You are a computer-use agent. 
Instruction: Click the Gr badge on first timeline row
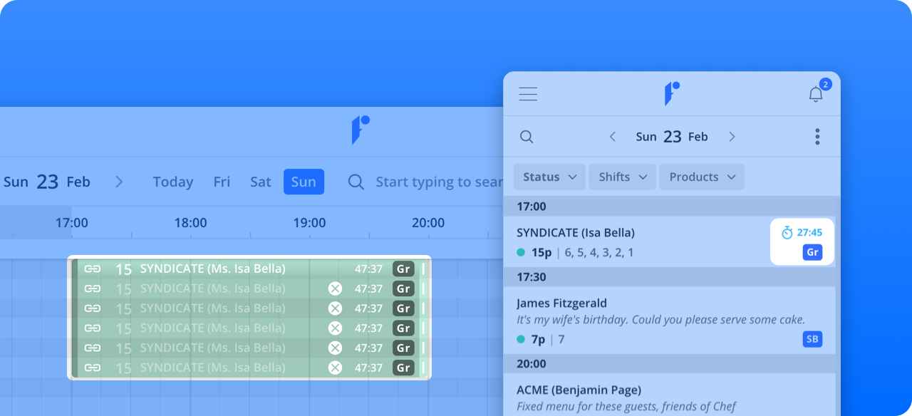(403, 269)
